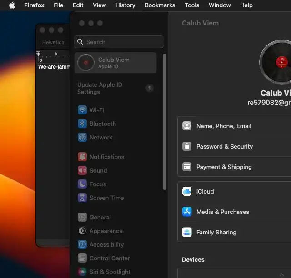Click the re579082 email address text
The height and width of the screenshot is (278, 291).
pyautogui.click(x=269, y=102)
